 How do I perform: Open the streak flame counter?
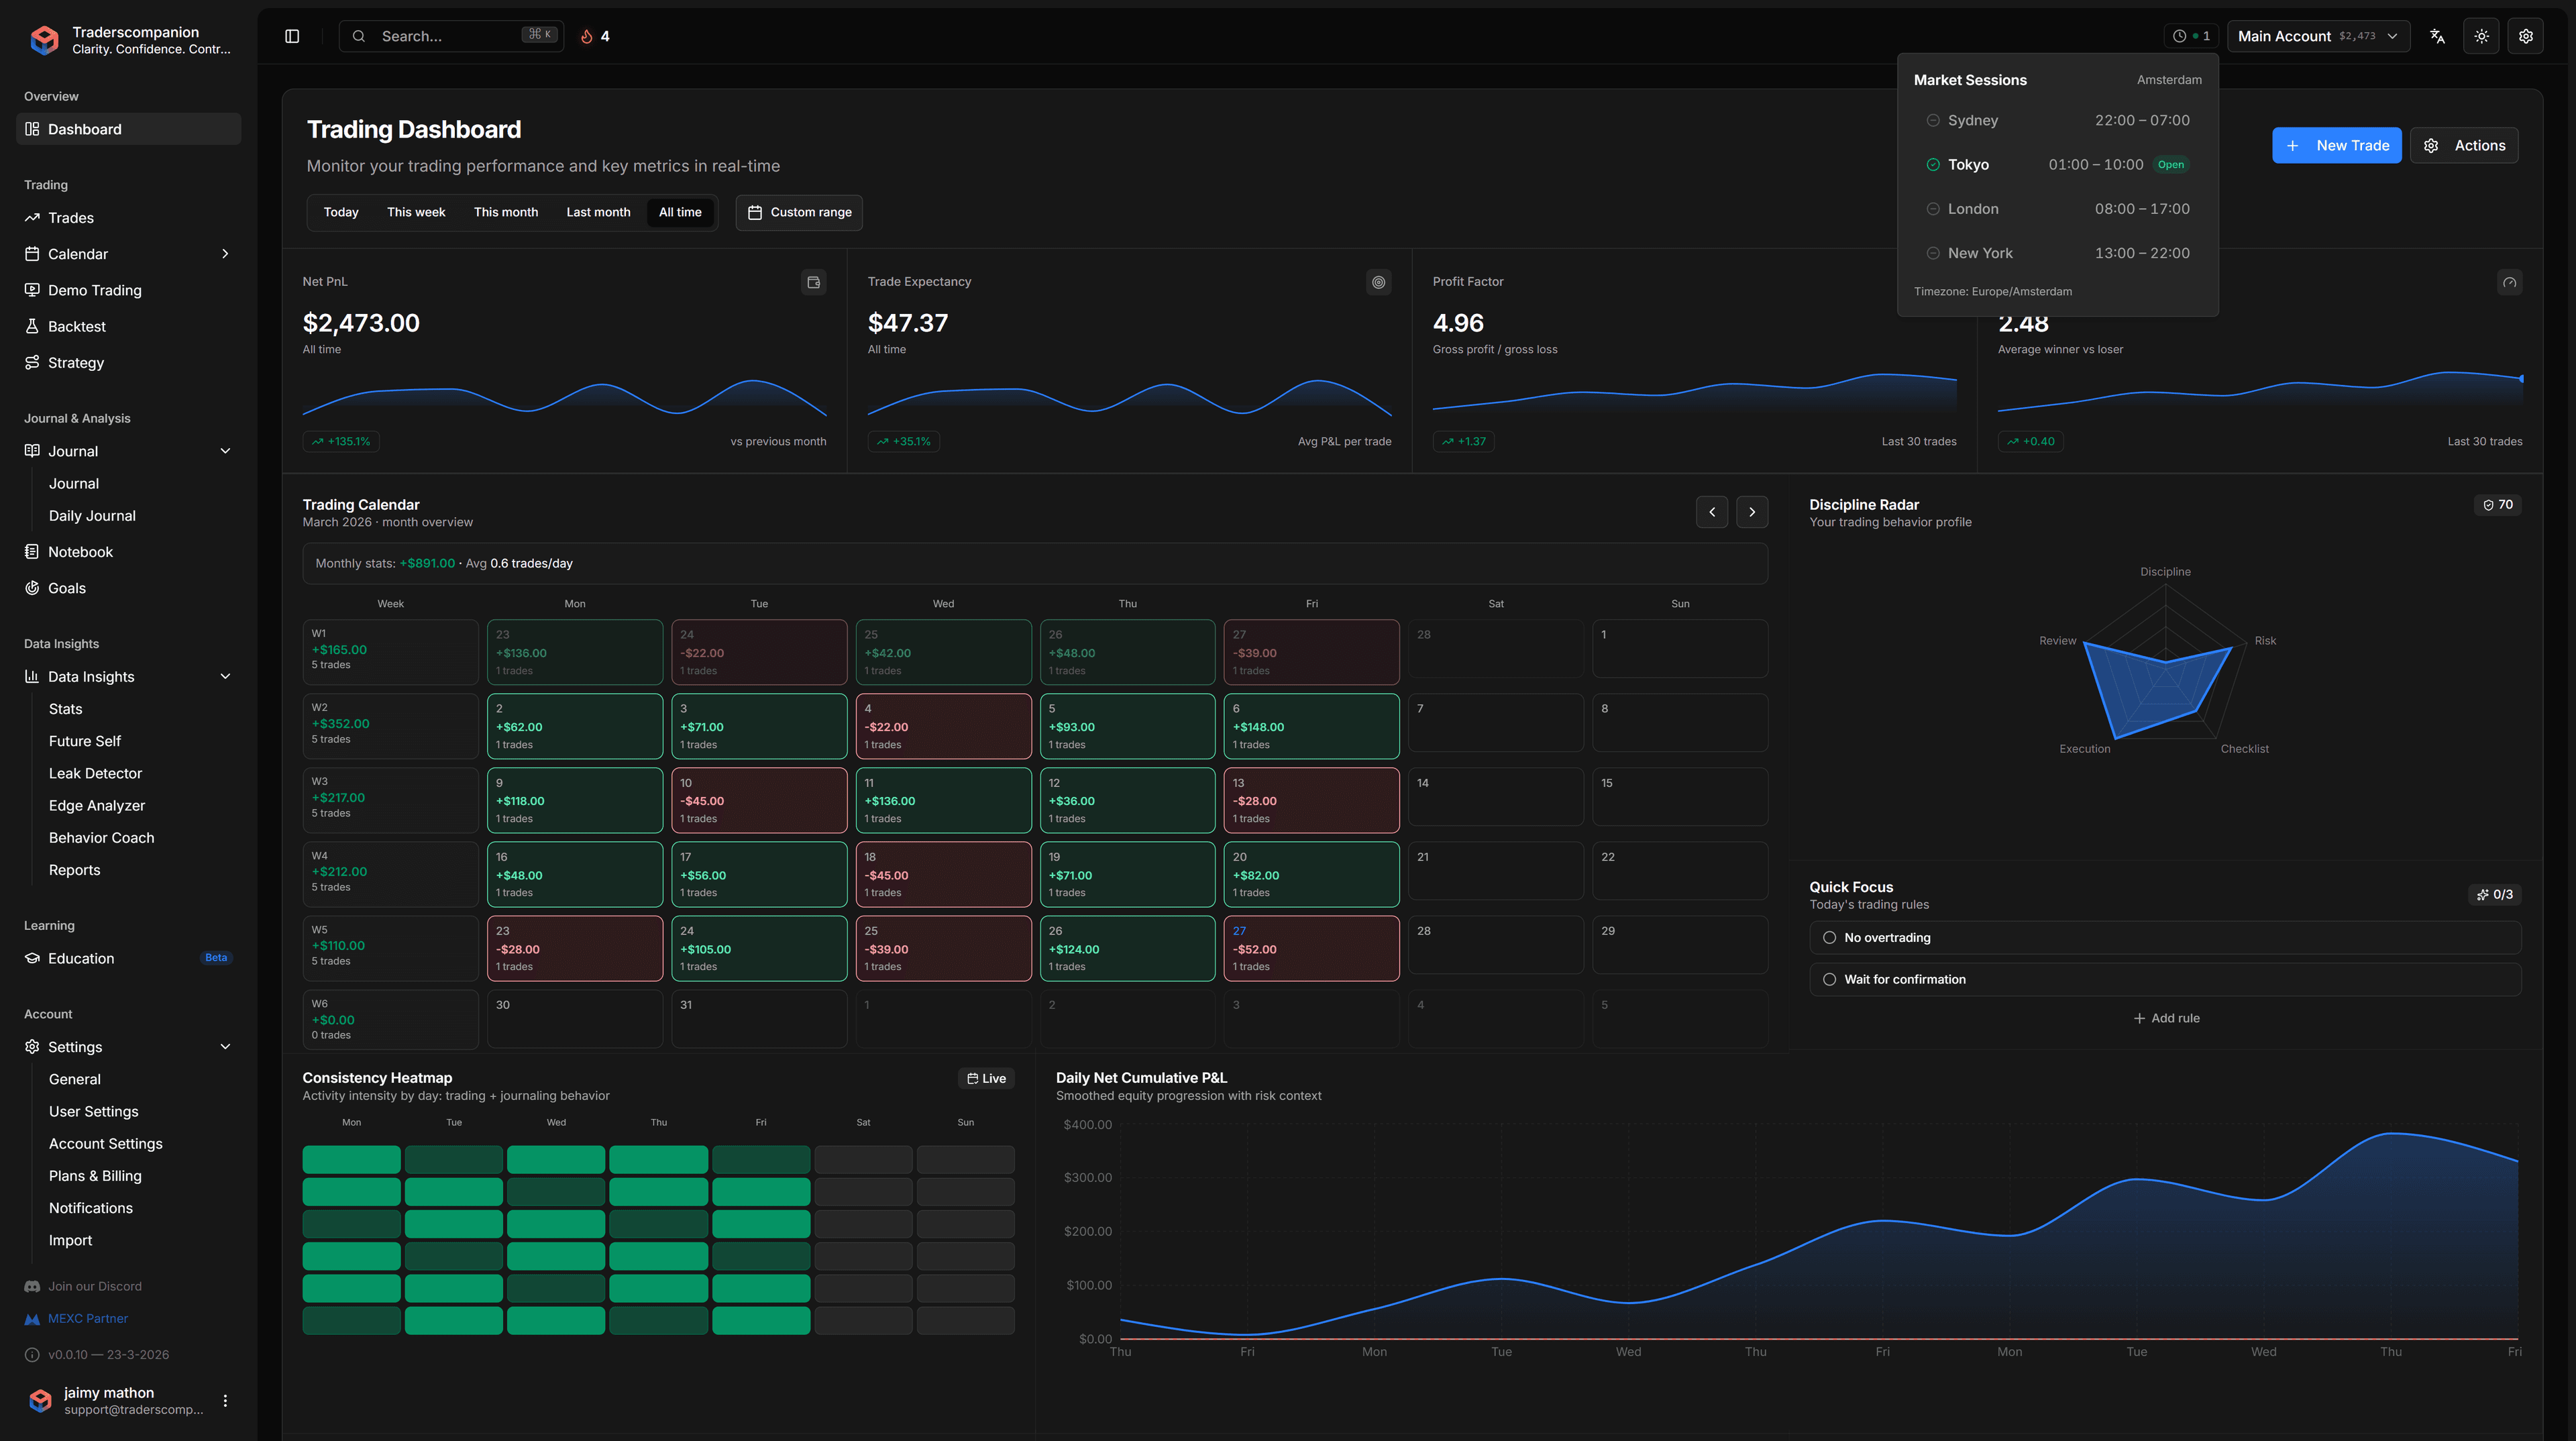tap(595, 36)
